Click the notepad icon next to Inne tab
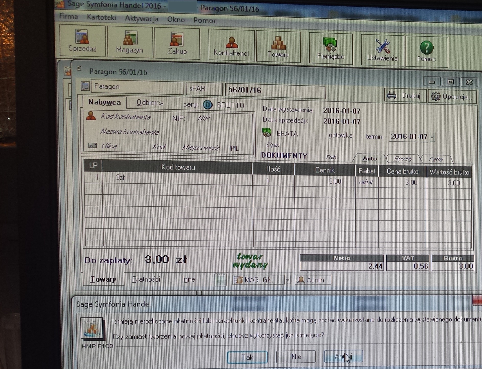The image size is (482, 369). [x=220, y=279]
